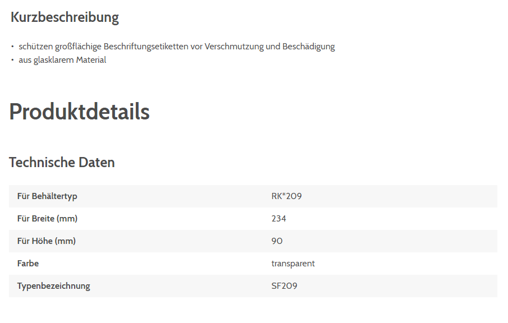
Task: Click the "Farbe" row label
Action: click(28, 264)
